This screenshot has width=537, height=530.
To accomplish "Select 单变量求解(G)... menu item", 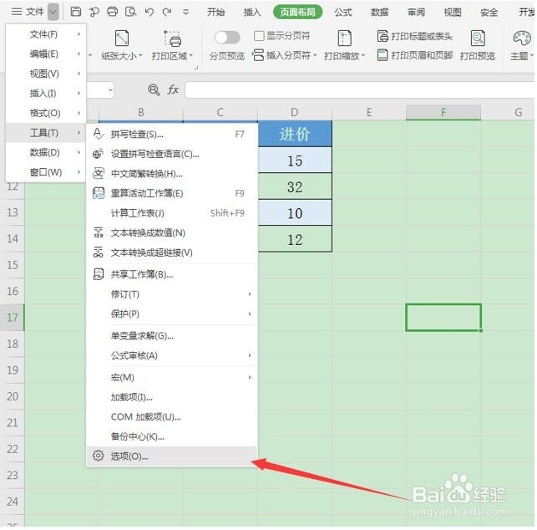I will (x=172, y=336).
